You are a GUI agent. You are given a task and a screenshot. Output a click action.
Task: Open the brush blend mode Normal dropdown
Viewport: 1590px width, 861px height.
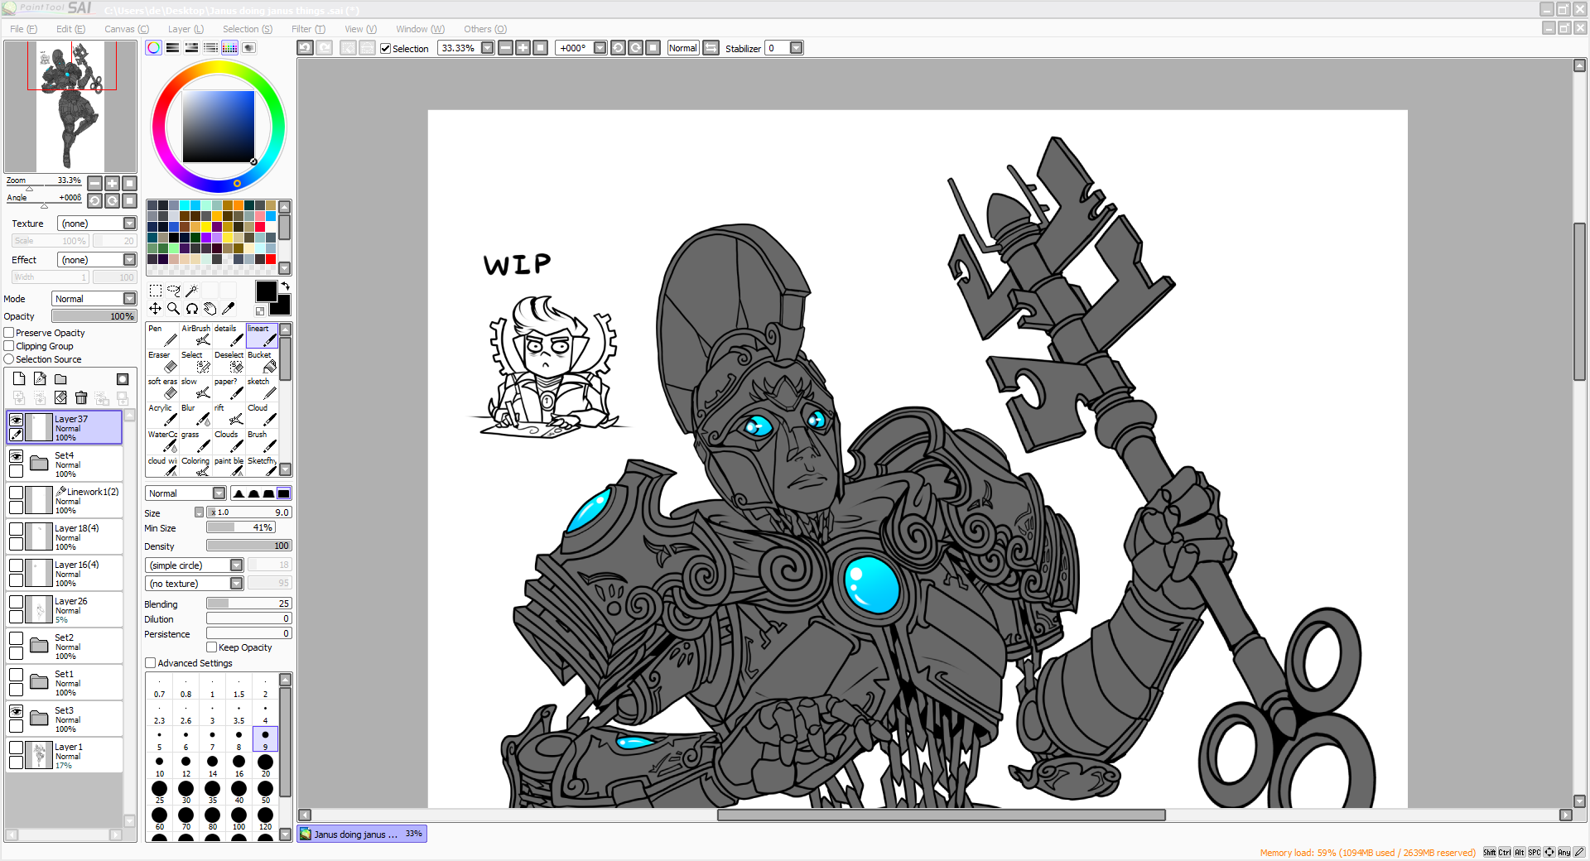(x=185, y=493)
